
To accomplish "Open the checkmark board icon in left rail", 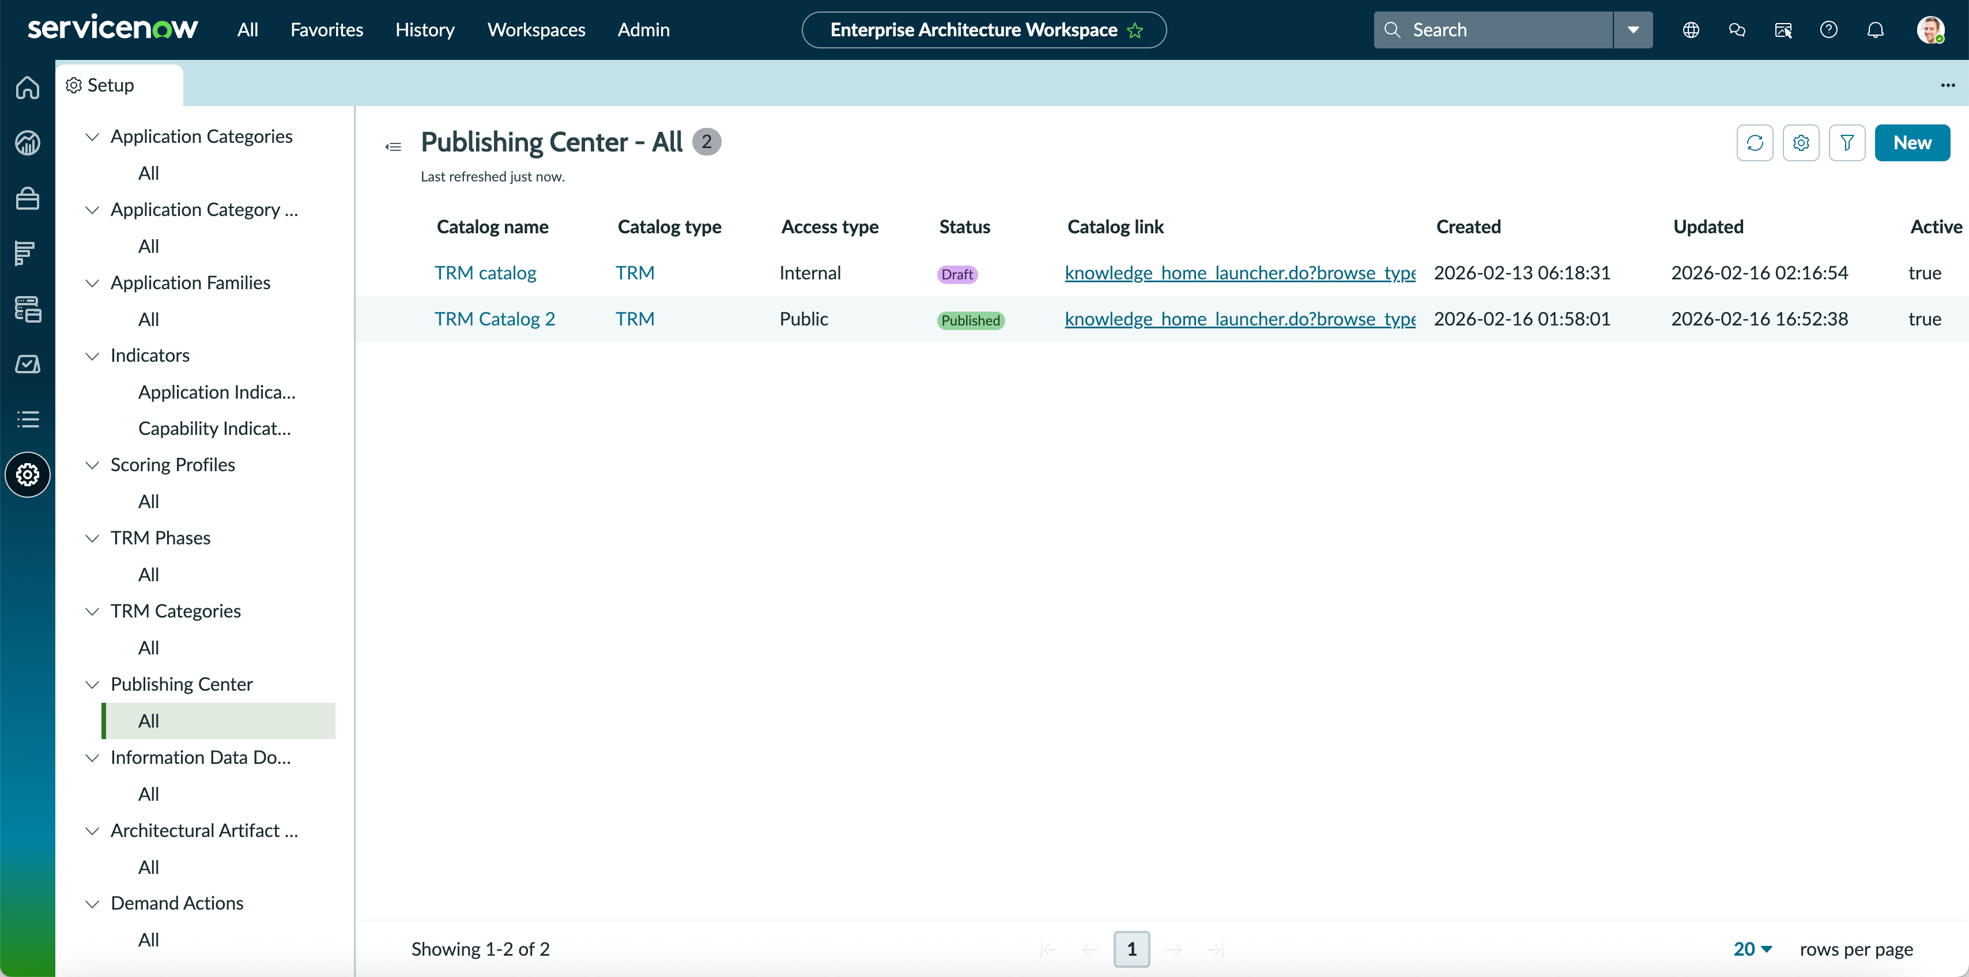I will tap(28, 365).
